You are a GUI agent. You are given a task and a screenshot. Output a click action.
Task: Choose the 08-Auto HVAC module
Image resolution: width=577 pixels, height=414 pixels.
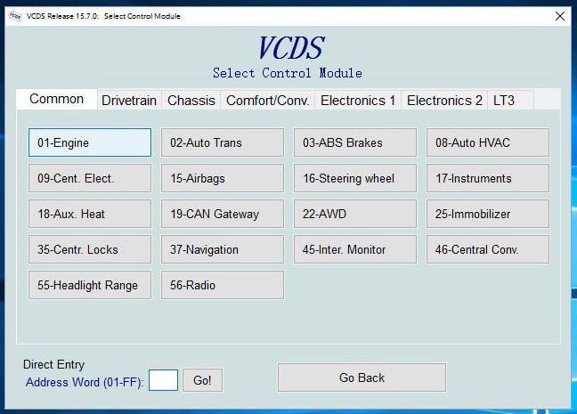point(488,142)
